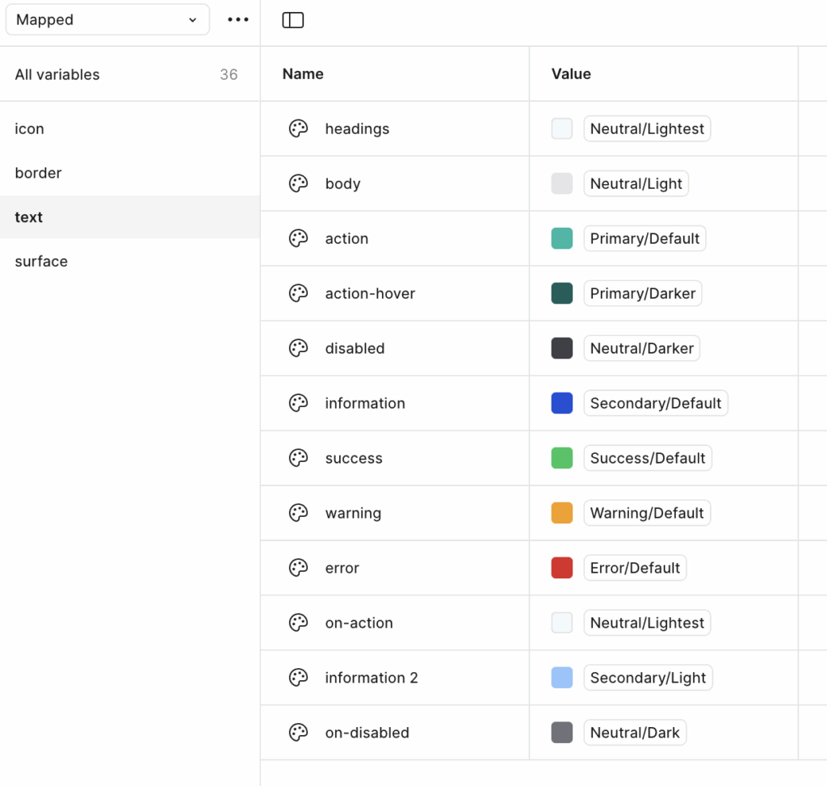827x786 pixels.
Task: Click the palette icon beside headings
Action: tap(299, 128)
